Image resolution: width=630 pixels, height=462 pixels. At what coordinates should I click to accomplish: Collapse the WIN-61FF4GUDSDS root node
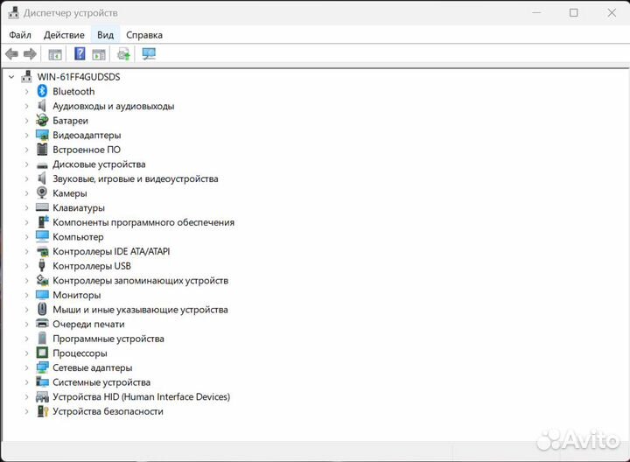(11, 77)
